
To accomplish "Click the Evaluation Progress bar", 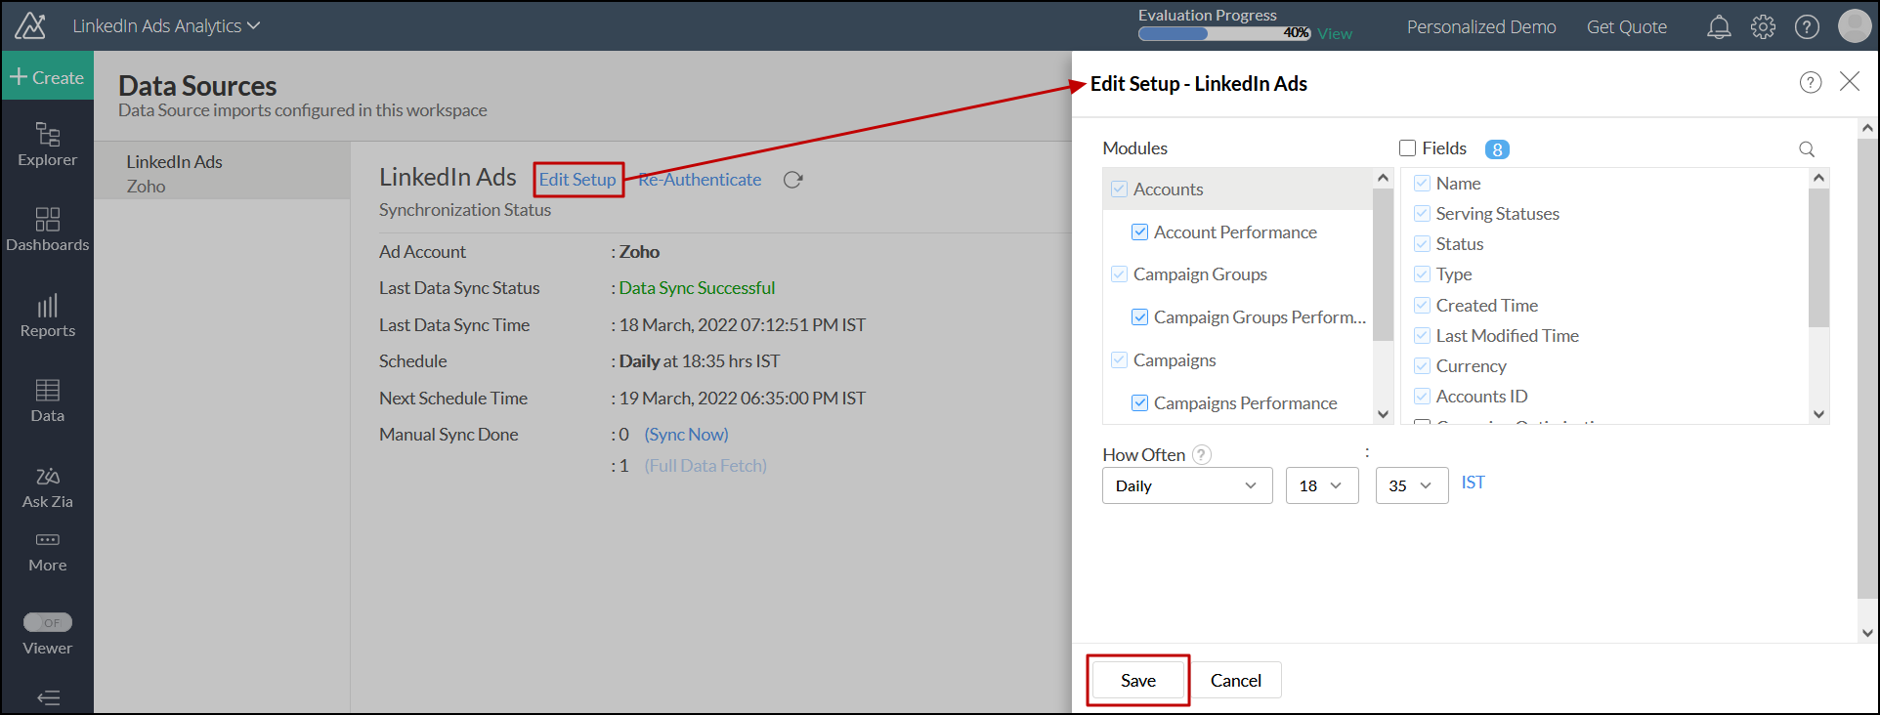I will (1223, 33).
